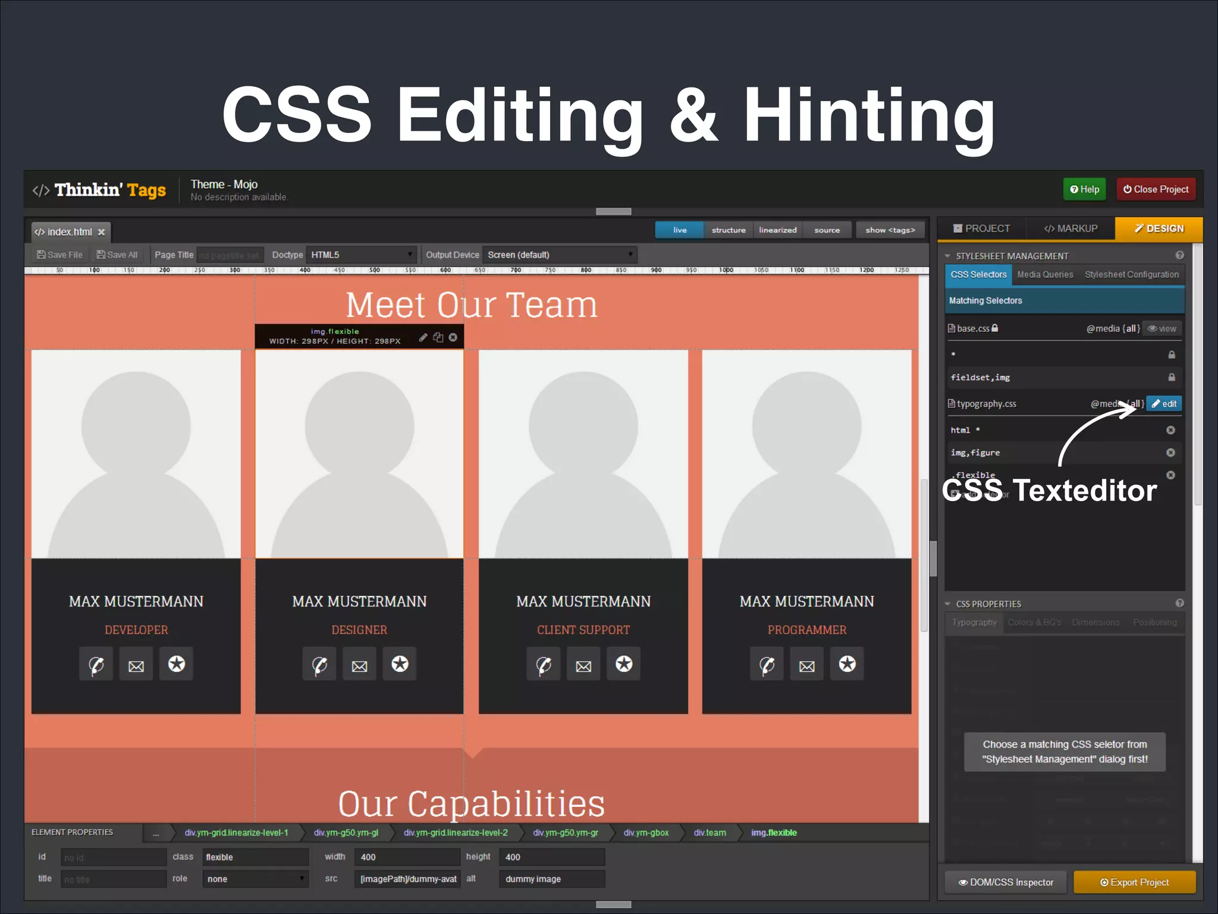1218x914 pixels.
Task: Select the CSS Selectors tab
Action: (x=978, y=274)
